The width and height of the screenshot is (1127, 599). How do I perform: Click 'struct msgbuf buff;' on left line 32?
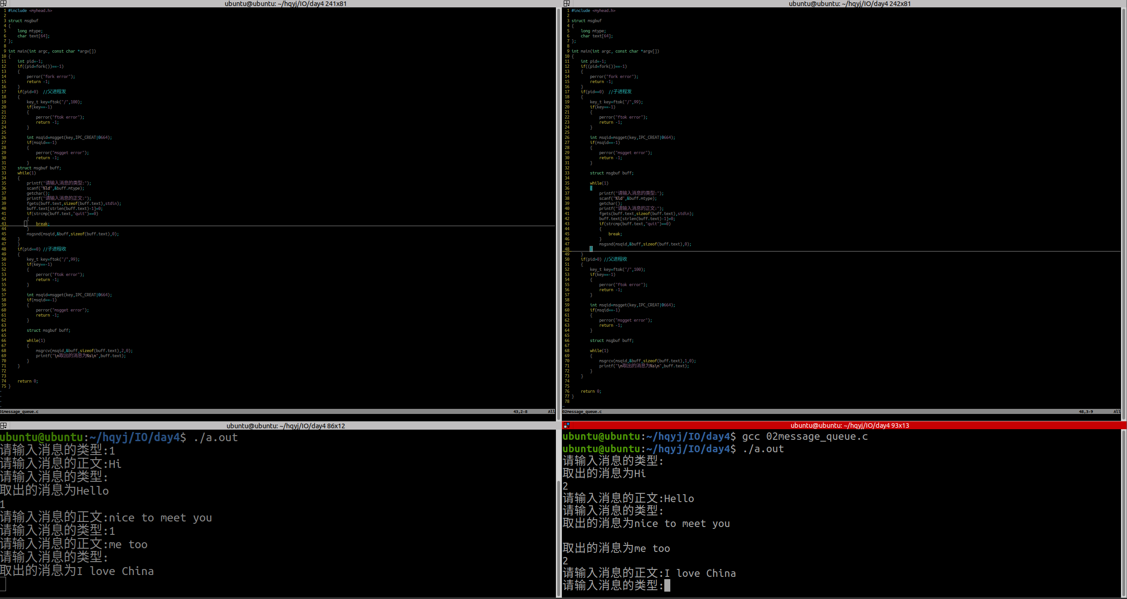click(x=39, y=168)
